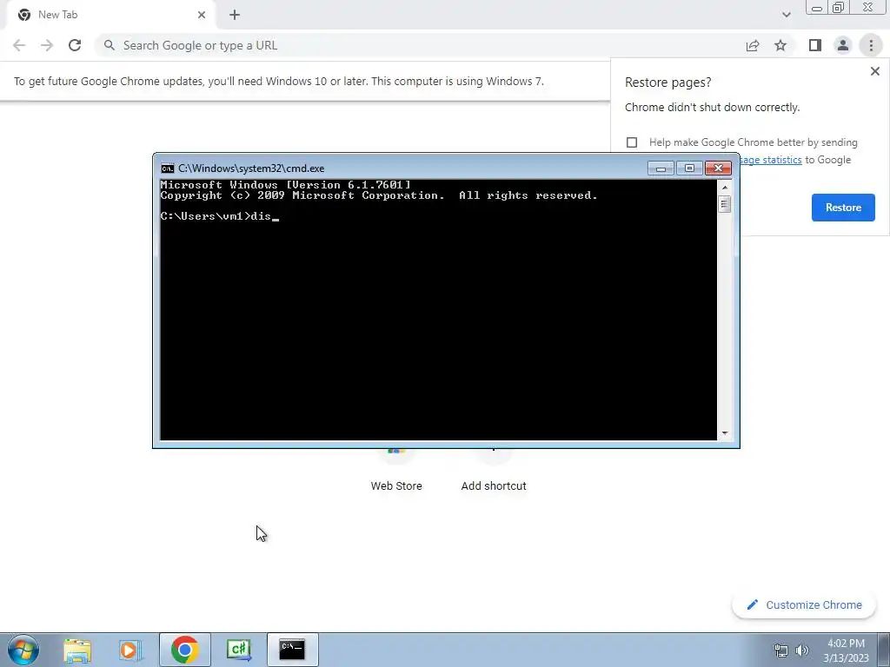Open the Windows Start menu orb

pos(23,650)
